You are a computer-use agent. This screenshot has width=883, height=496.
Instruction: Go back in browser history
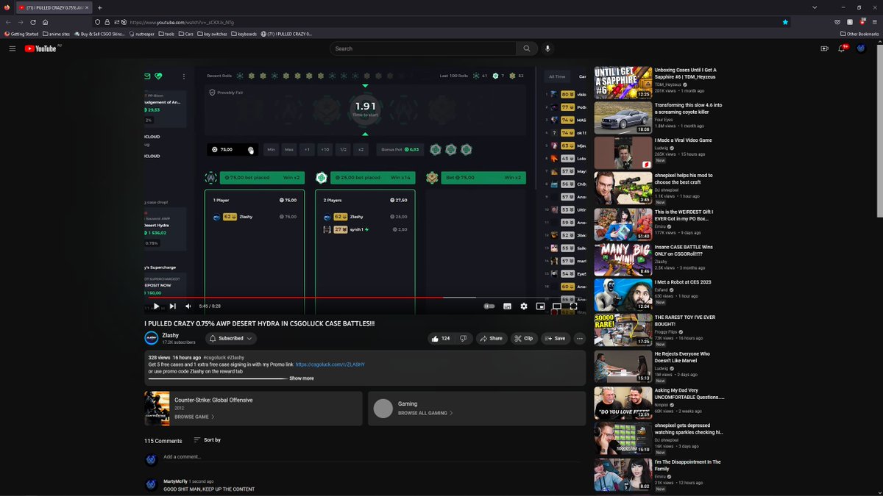coord(8,22)
